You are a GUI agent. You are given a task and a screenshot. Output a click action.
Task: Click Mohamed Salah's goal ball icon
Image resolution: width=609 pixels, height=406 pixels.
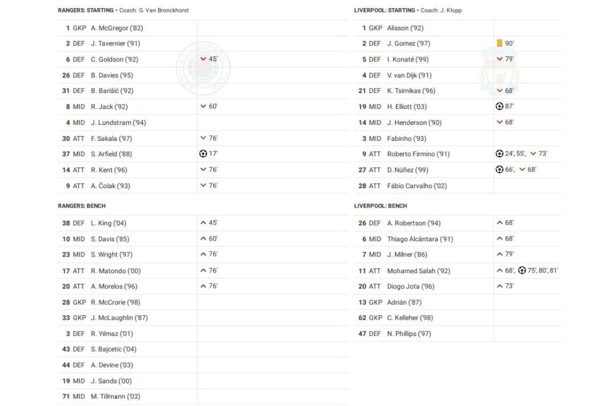522,271
